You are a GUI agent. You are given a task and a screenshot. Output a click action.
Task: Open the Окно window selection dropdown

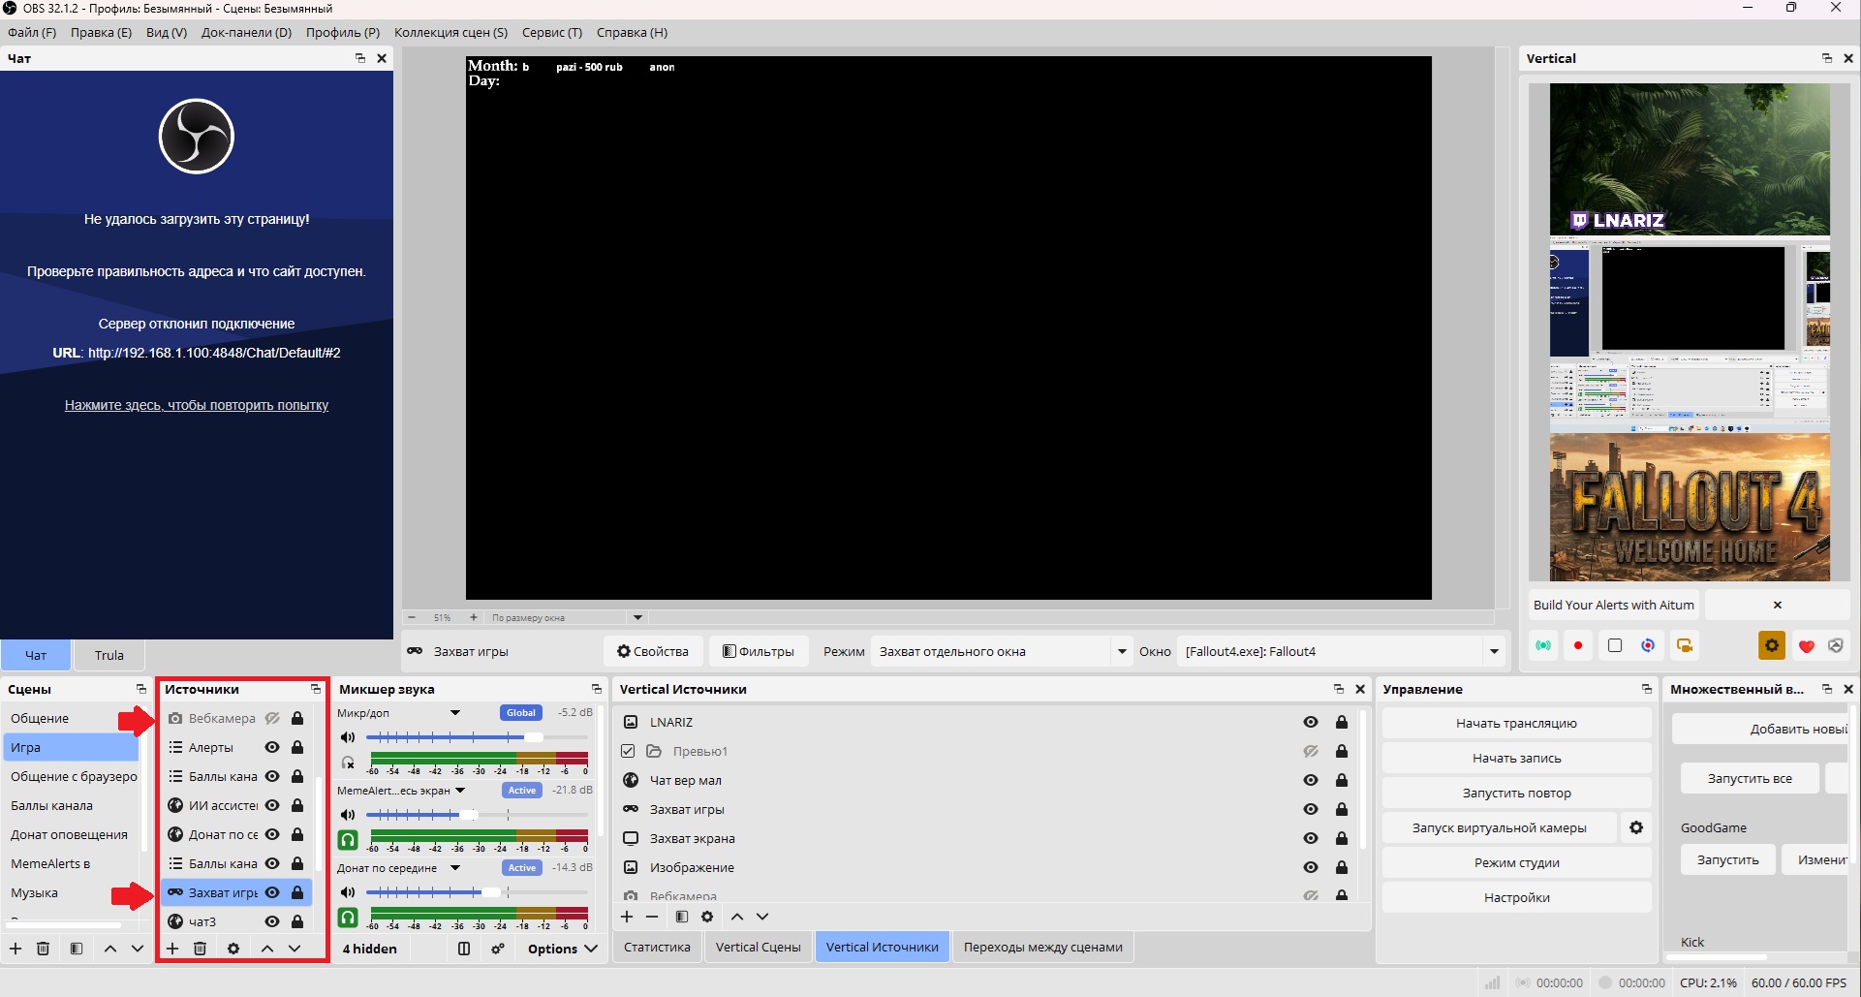click(1342, 651)
